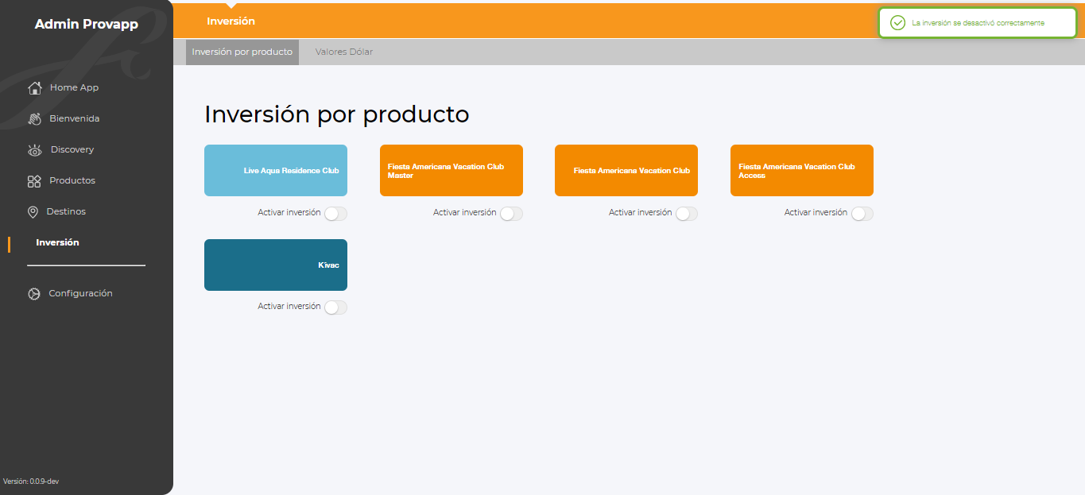Open Discovery in the sidebar

click(x=72, y=149)
